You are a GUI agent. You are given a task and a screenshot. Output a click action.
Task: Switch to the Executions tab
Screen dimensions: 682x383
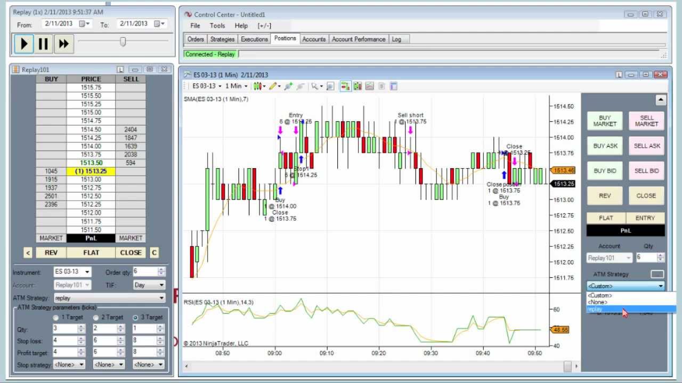click(x=254, y=39)
